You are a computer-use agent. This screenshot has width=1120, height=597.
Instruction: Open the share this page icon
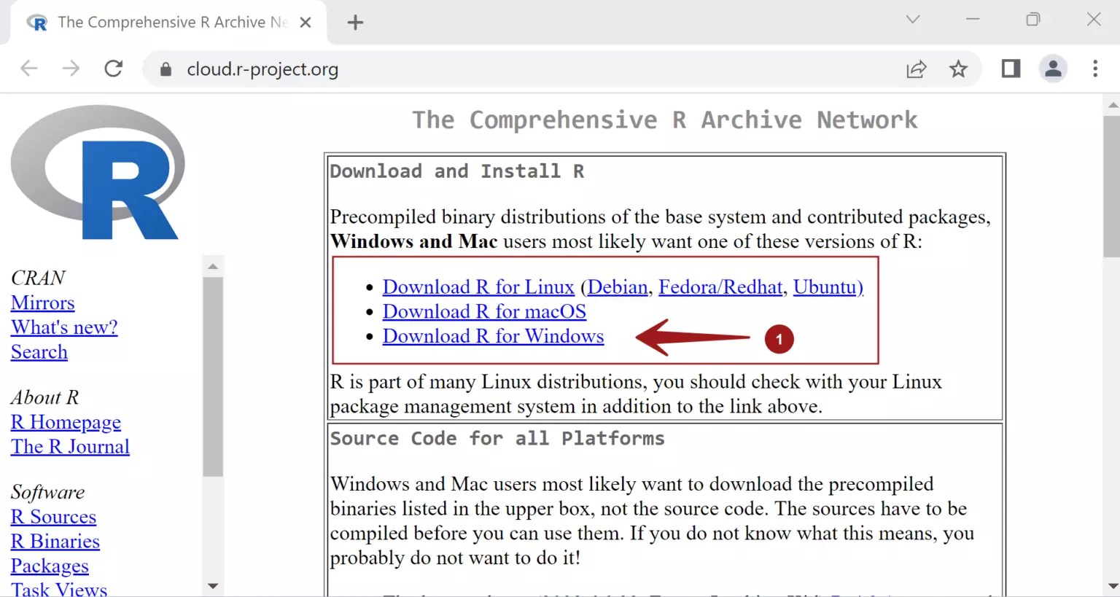click(x=916, y=69)
